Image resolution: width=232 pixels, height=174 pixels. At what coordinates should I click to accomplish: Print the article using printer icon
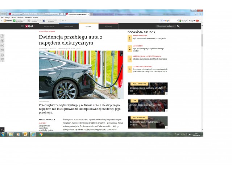[3, 55]
